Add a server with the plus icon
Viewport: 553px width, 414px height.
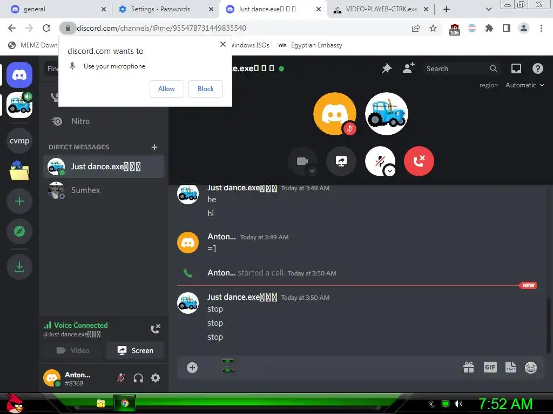pos(19,201)
